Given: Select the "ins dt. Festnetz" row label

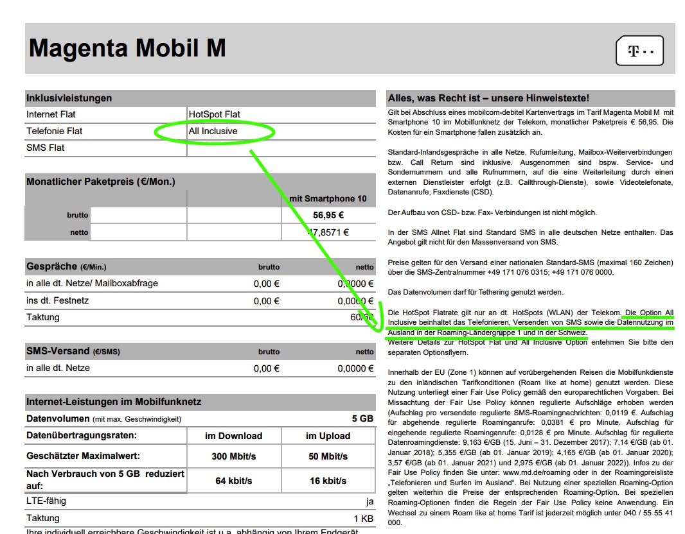Looking at the screenshot, I should click(x=57, y=300).
